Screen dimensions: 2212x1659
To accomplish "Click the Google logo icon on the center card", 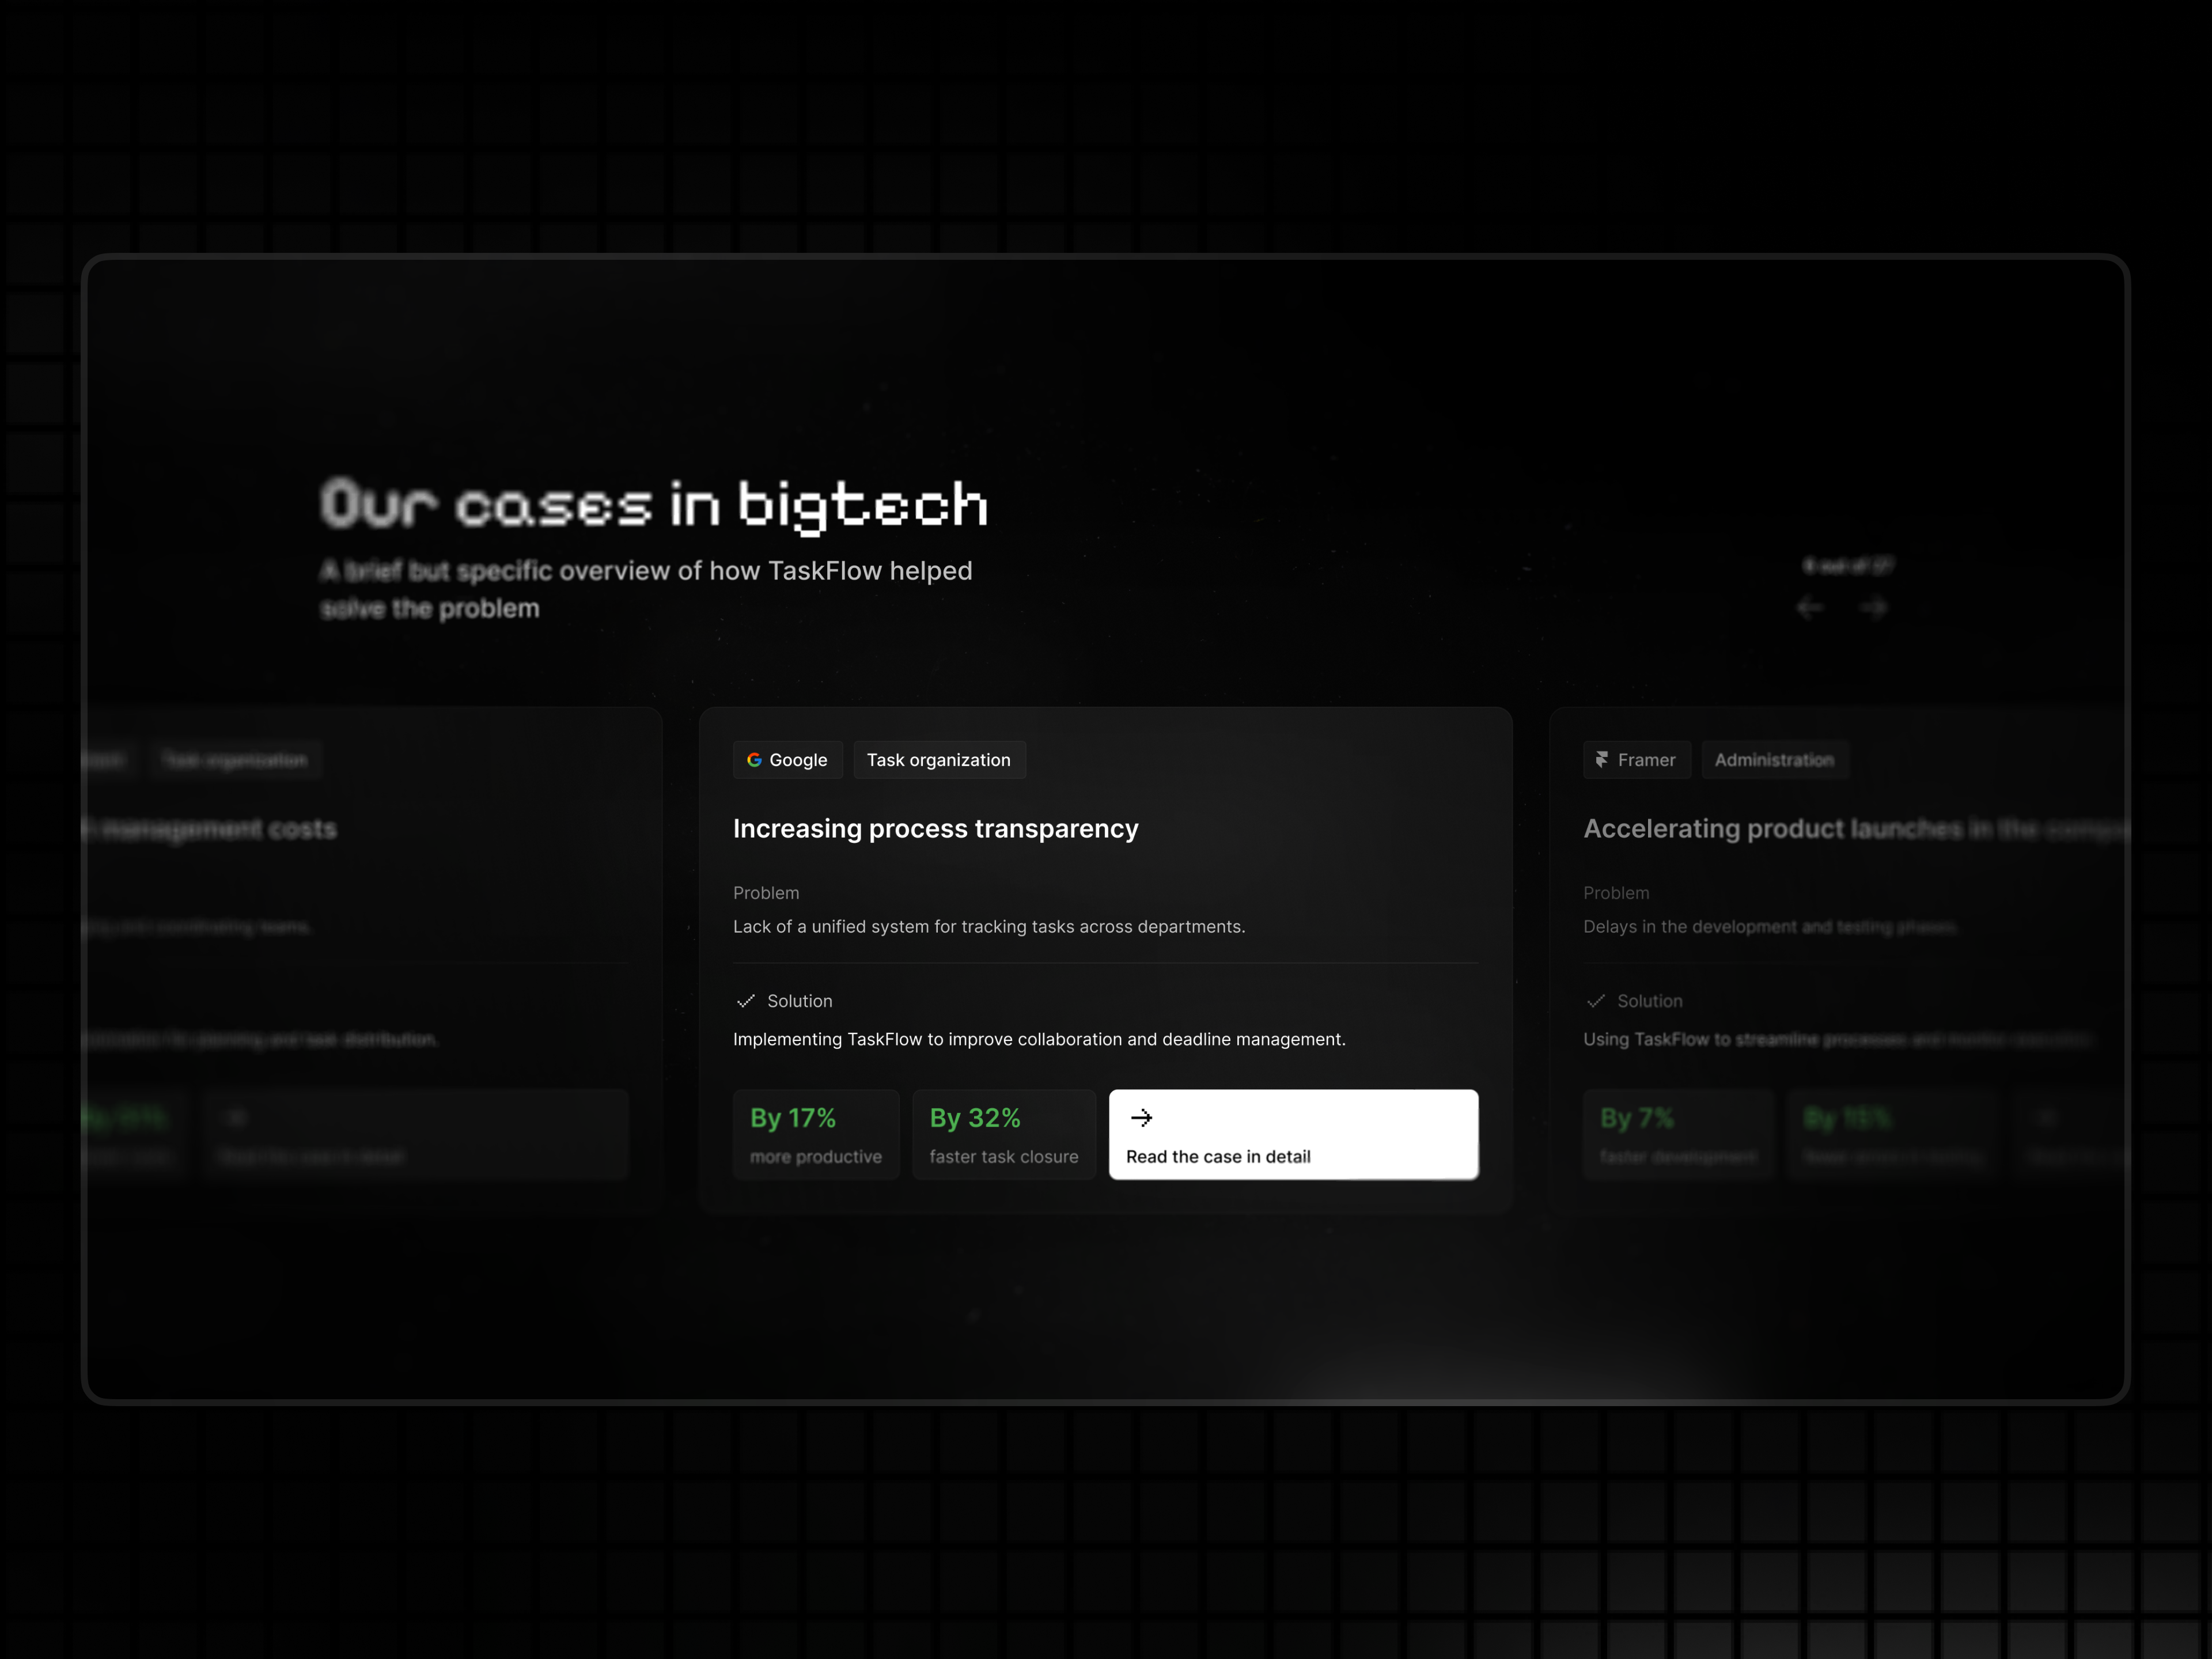I will point(756,760).
